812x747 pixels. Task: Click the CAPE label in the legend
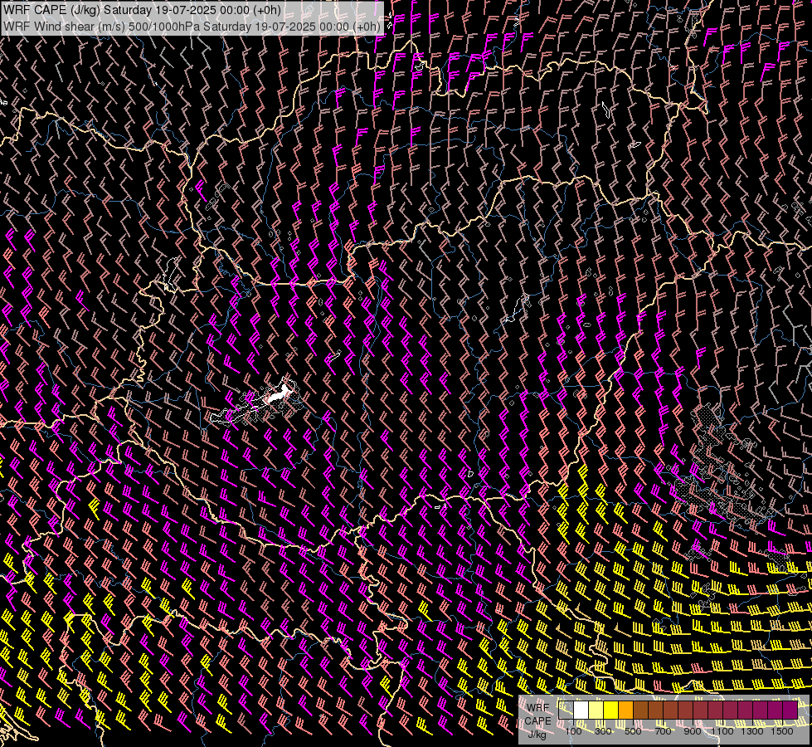(537, 721)
